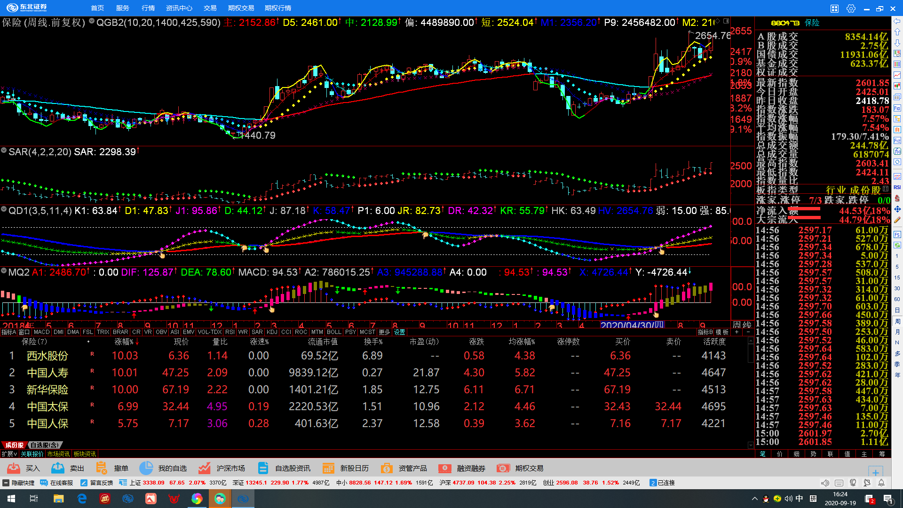
Task: Toggle the MQ2 indicator panel circle button
Action: 4,271
